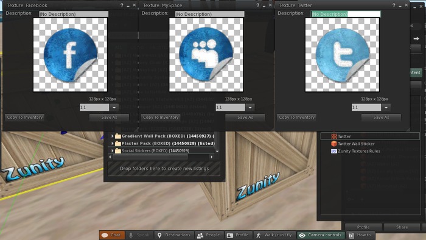This screenshot has width=426, height=240.
Task: Click the Twitter sticker texture preview
Action: (342, 55)
